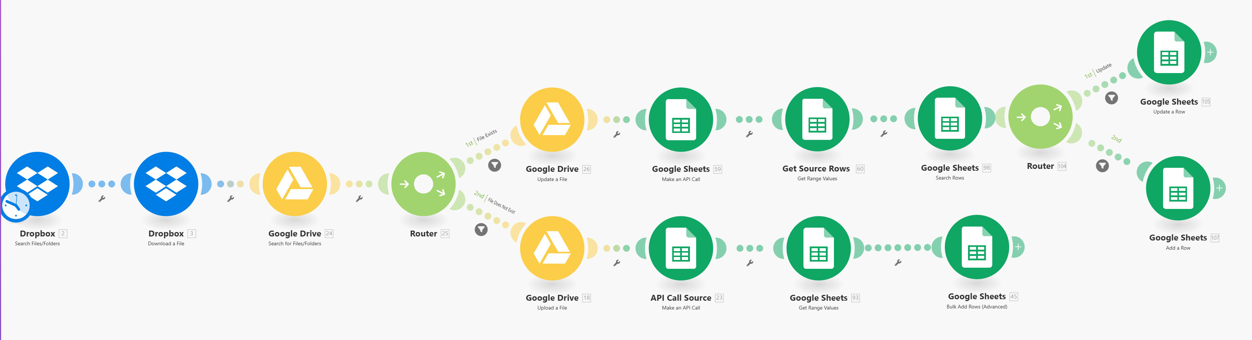
Task: Click the module number badge "104" beside Router
Action: (x=1062, y=166)
